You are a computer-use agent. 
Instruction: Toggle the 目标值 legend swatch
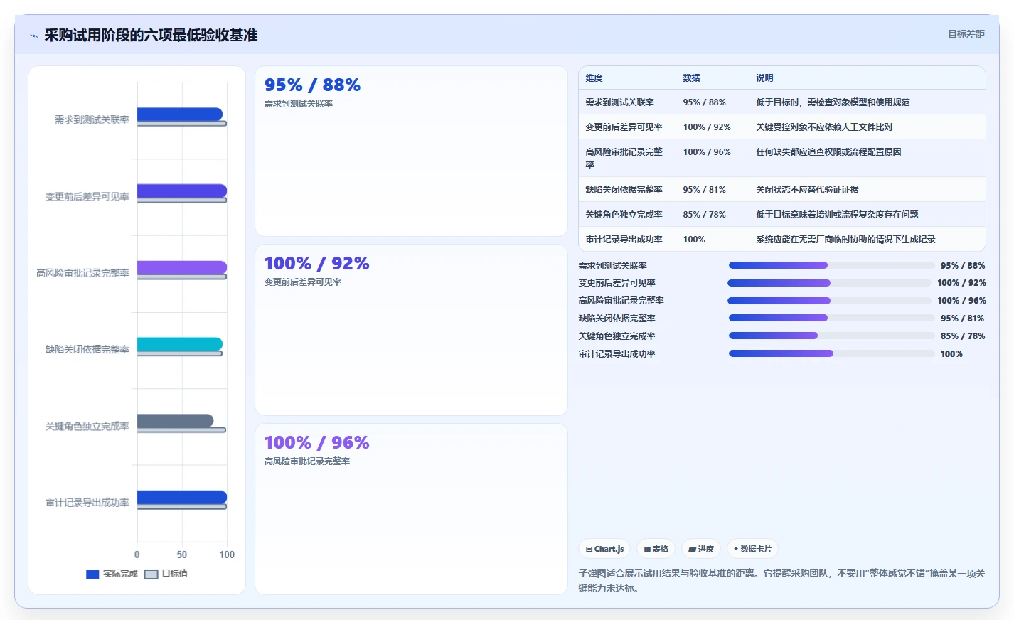pos(151,574)
